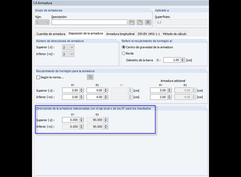Open Superior (-z) directions count dropdown
The width and height of the screenshot is (241, 177).
pos(68,47)
